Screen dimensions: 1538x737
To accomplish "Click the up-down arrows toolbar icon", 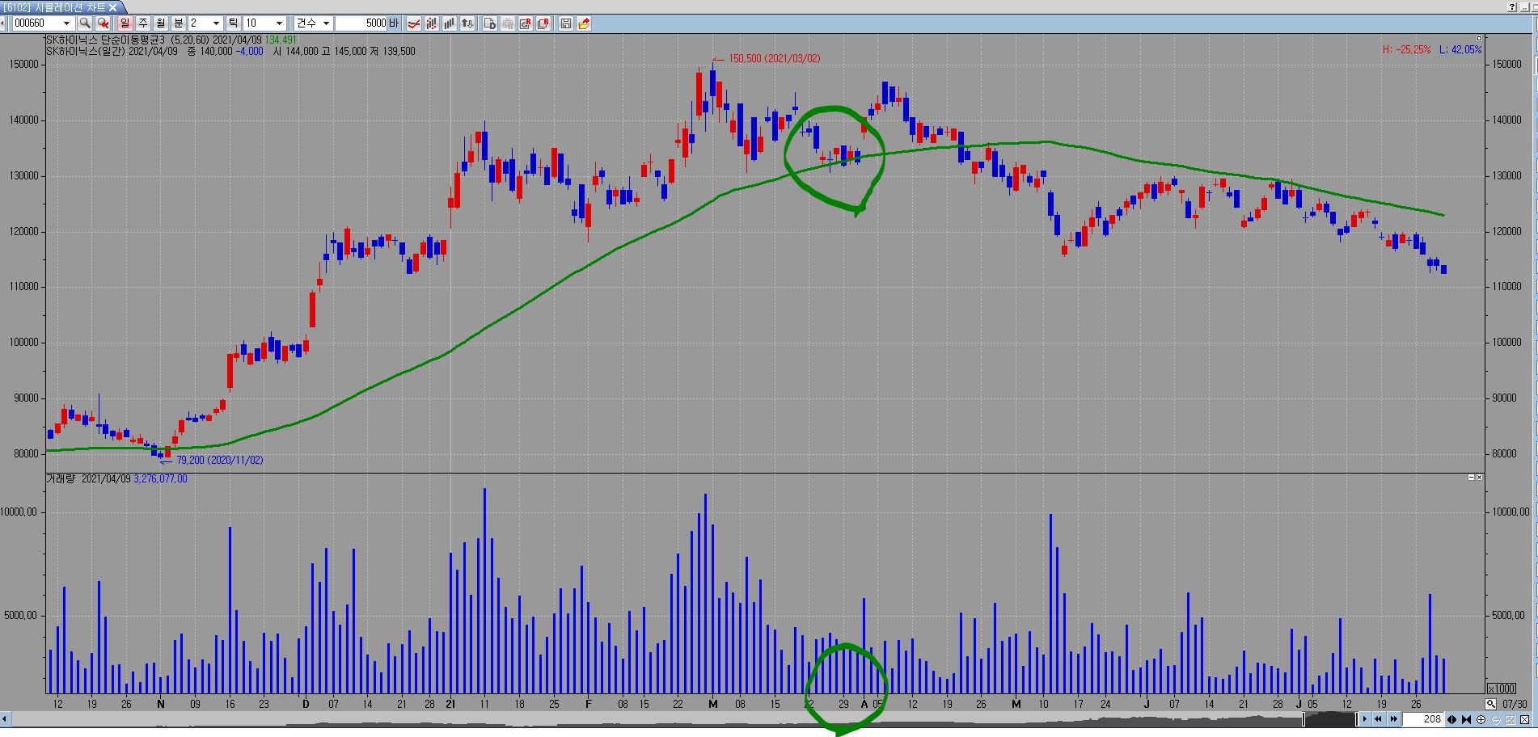I will point(467,23).
